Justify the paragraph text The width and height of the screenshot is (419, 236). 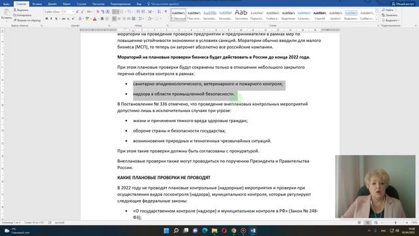129,18
